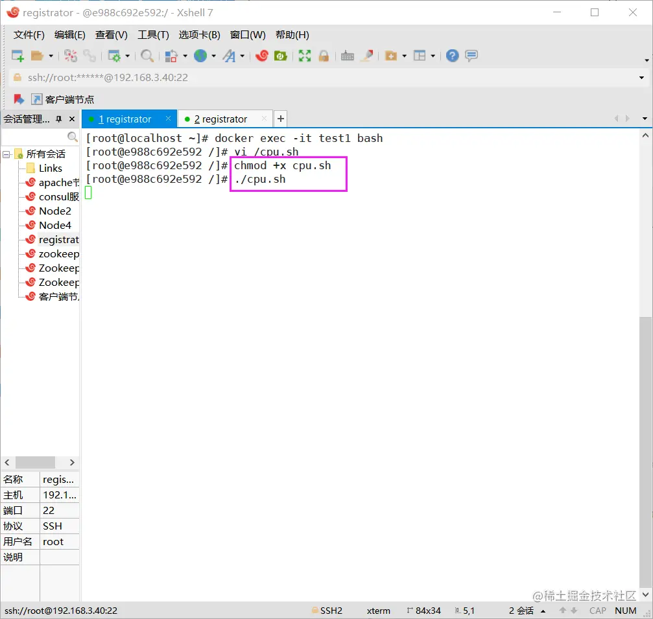Open the blue Help question icon
This screenshot has height=619, width=653.
pos(452,55)
